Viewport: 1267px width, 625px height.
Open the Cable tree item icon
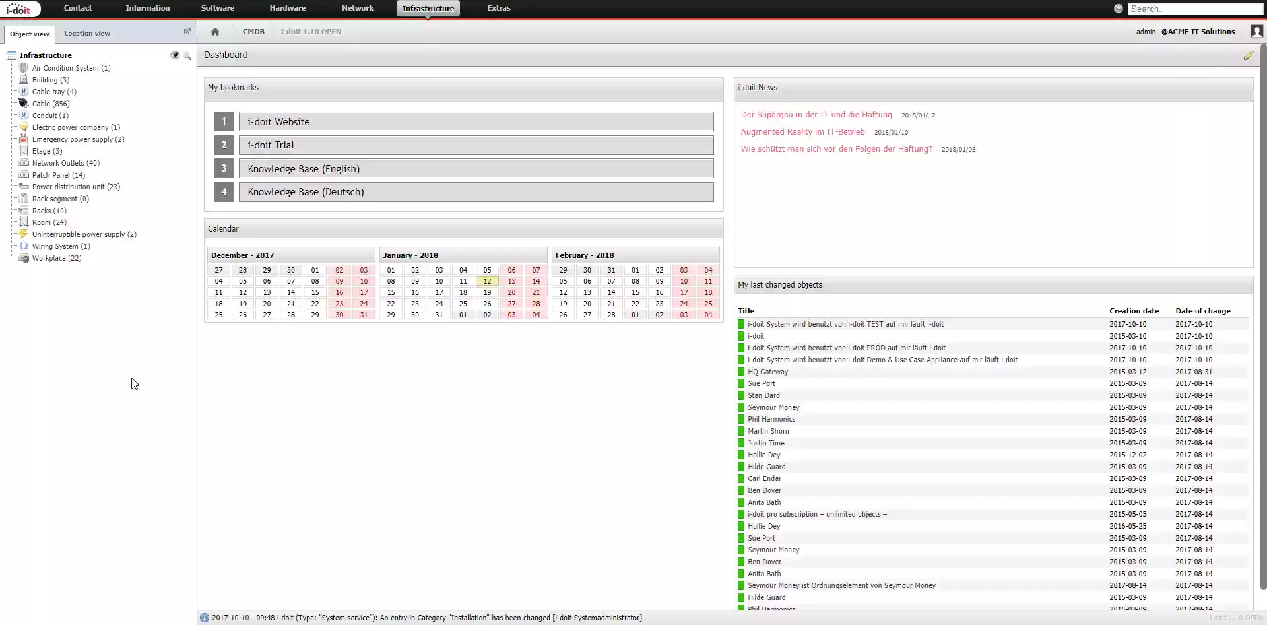[x=24, y=104]
